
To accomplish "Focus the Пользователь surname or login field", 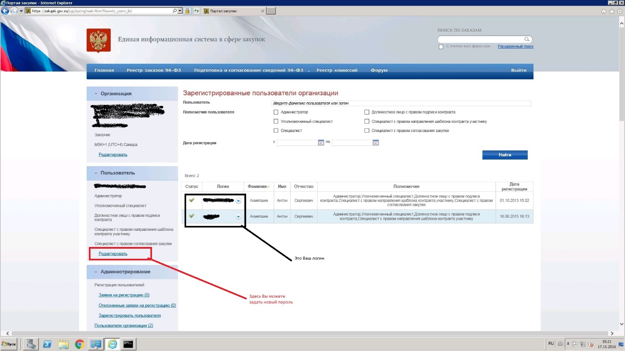I will (x=401, y=104).
